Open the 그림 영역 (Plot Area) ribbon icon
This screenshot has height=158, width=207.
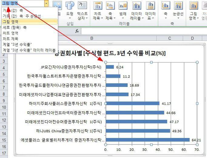[x=194, y=5]
